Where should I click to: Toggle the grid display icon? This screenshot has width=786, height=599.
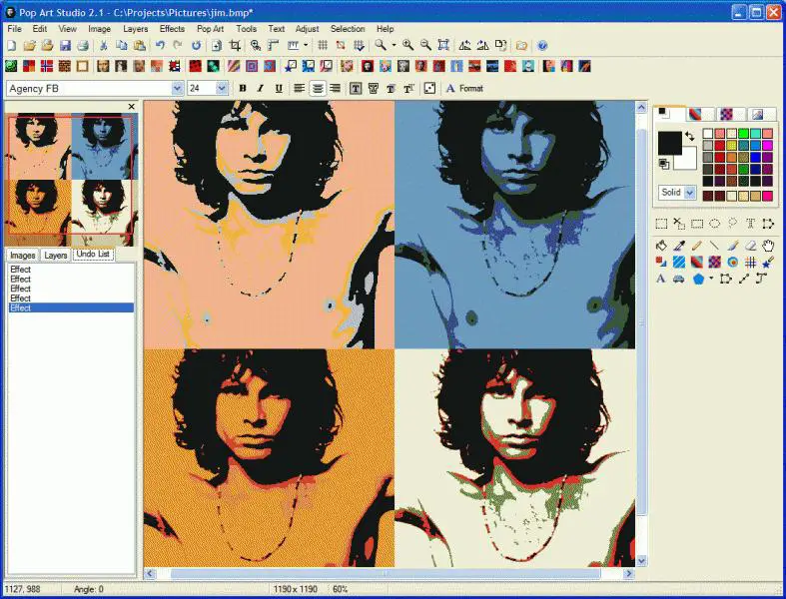323,46
